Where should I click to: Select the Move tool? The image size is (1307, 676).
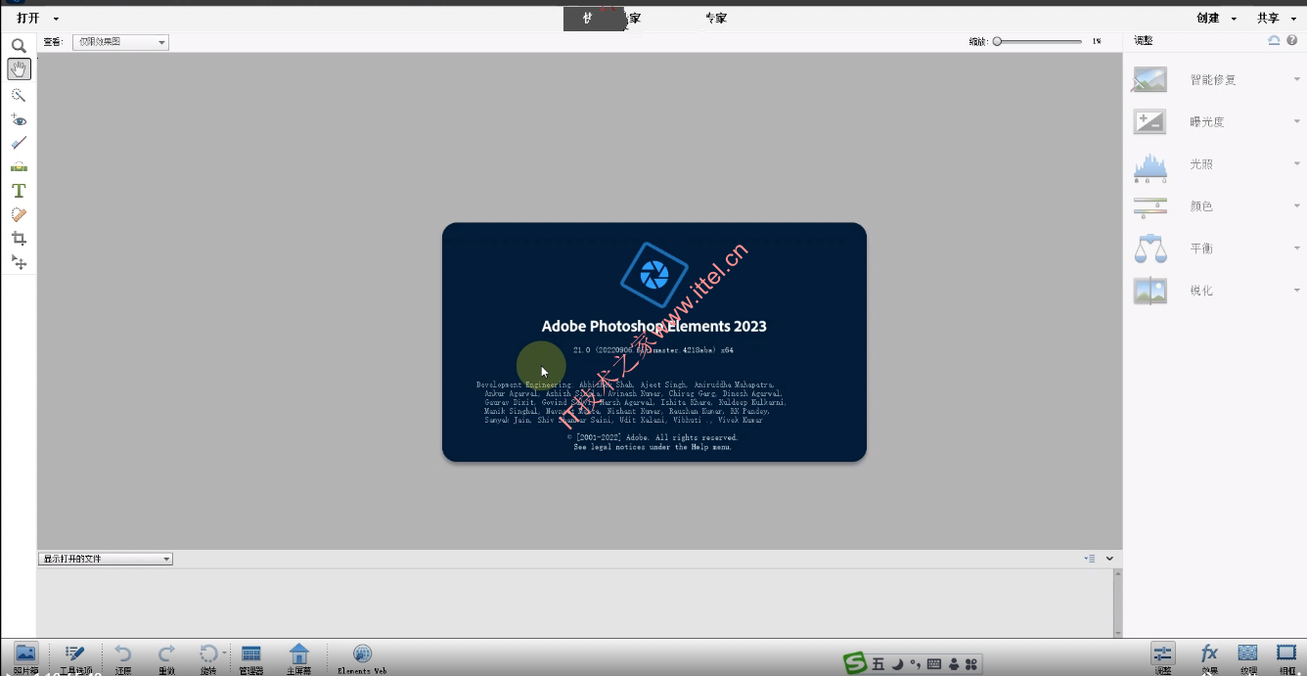click(x=19, y=262)
